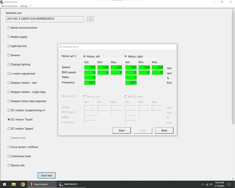Open File Explorer from taskbar

coord(14,184)
